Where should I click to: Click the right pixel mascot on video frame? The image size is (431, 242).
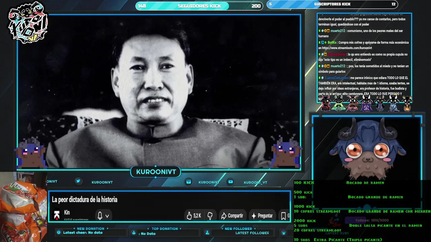point(287,152)
